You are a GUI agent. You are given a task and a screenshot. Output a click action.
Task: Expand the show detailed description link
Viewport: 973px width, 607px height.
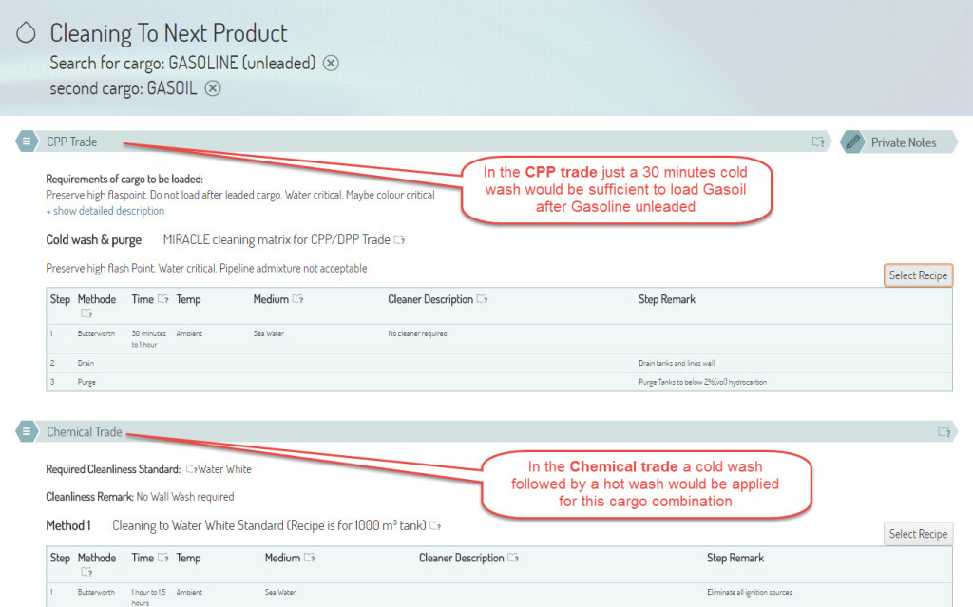(105, 211)
